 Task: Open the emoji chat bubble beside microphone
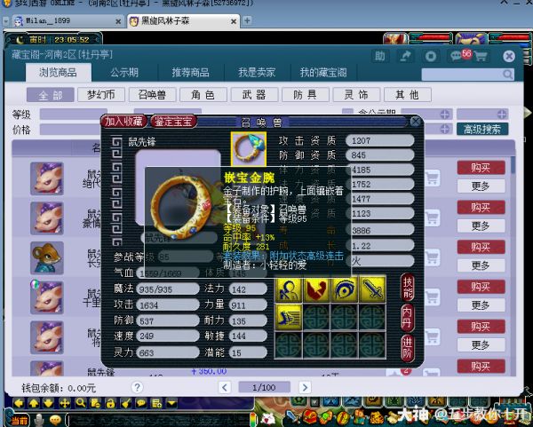55,420
